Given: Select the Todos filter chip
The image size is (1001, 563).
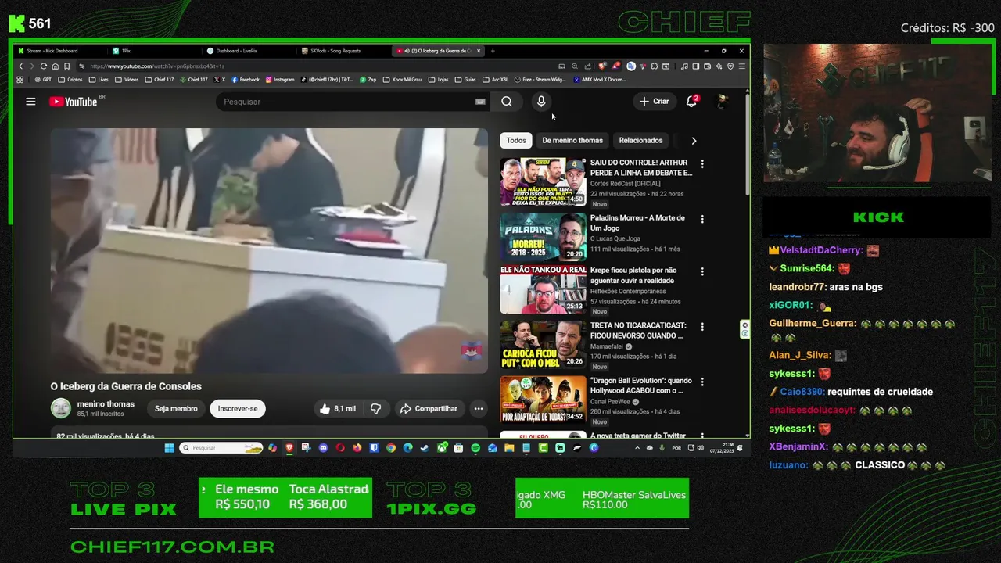Looking at the screenshot, I should pyautogui.click(x=516, y=141).
